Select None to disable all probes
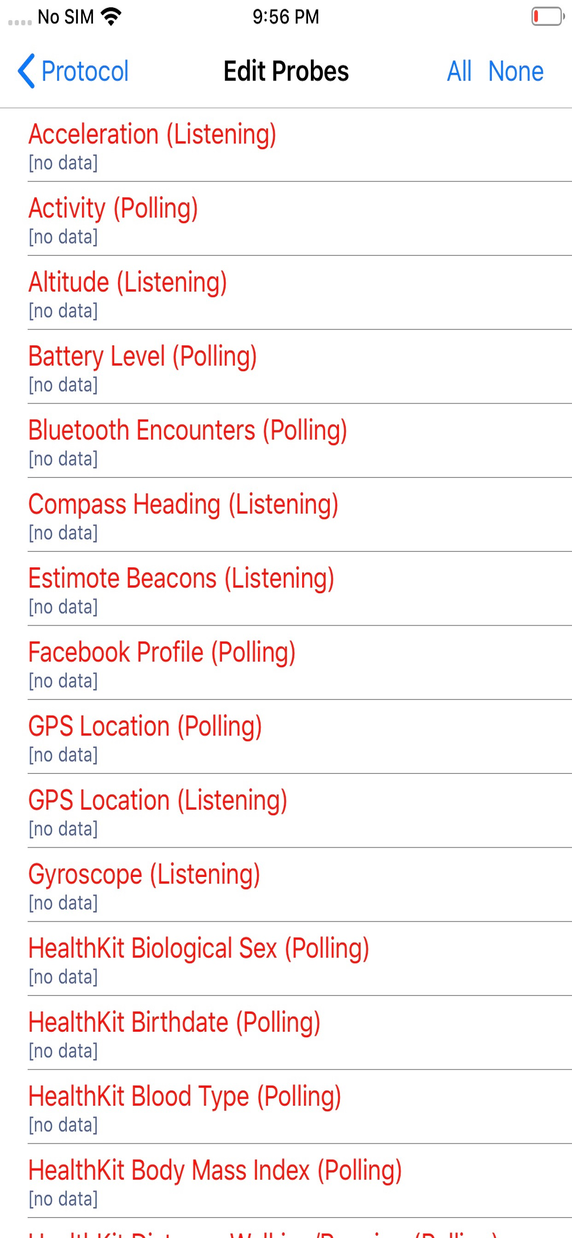Image resolution: width=572 pixels, height=1238 pixels. click(x=516, y=71)
